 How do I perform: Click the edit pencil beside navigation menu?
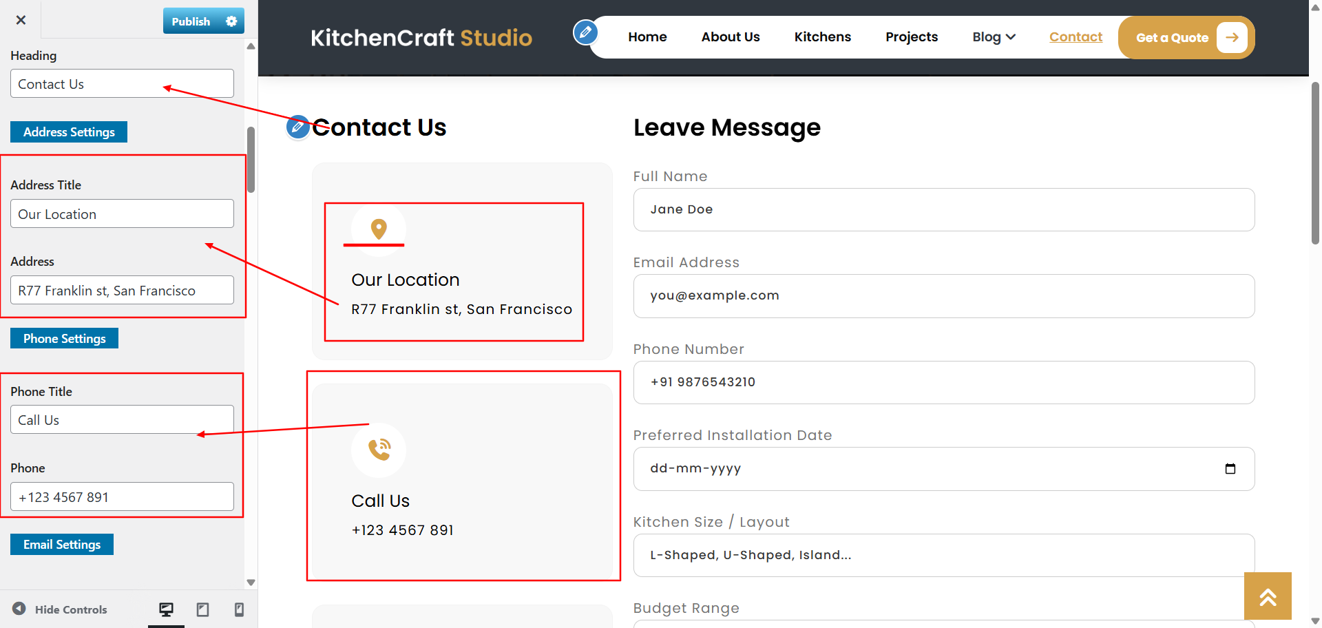coord(585,32)
